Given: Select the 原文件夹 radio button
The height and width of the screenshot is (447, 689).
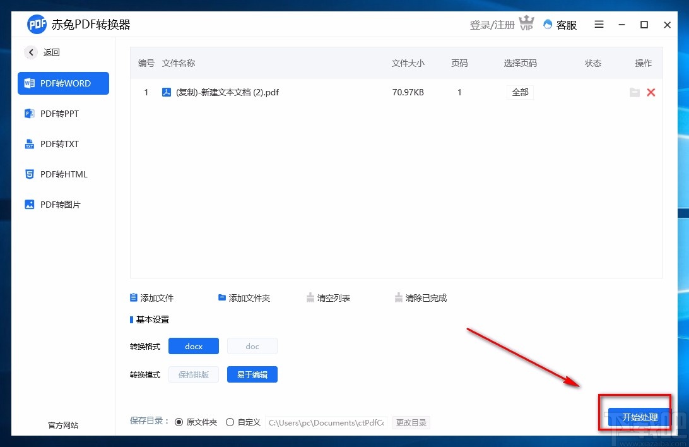Looking at the screenshot, I should click(x=179, y=422).
